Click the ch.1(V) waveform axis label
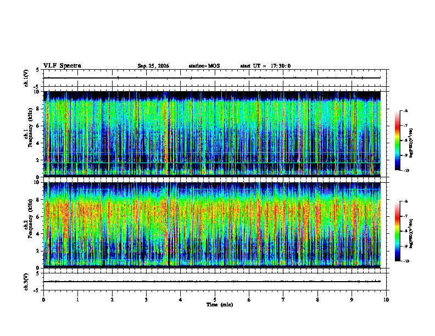Viewport: 435px width, 336px height. point(26,78)
